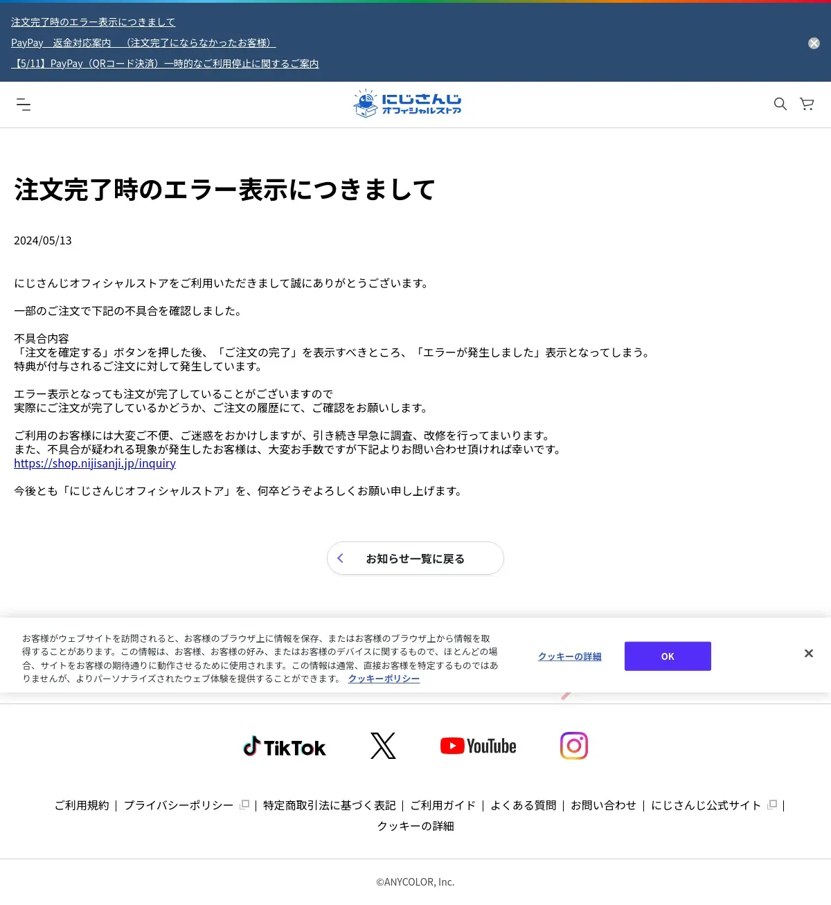
Task: Dismiss the top announcement banner
Action: pyautogui.click(x=814, y=43)
